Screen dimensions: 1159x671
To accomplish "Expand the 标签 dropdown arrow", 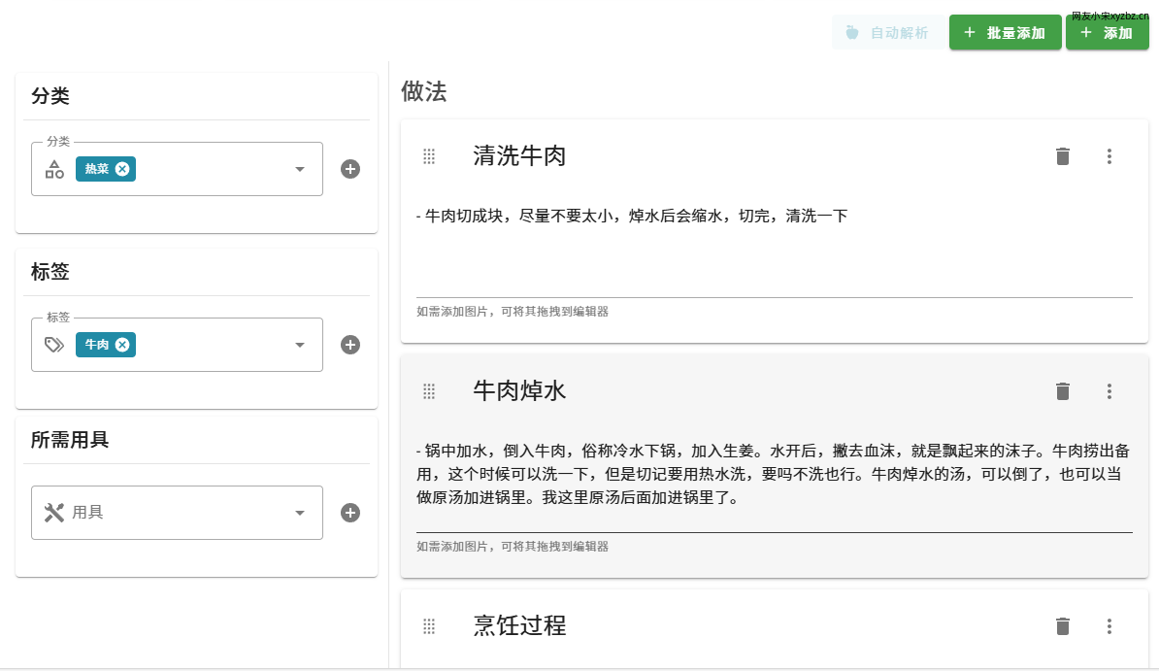I will coord(300,345).
